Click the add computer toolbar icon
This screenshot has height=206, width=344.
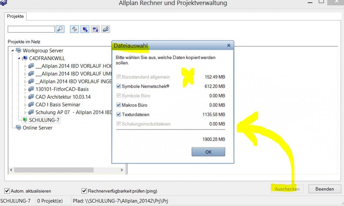(85, 29)
